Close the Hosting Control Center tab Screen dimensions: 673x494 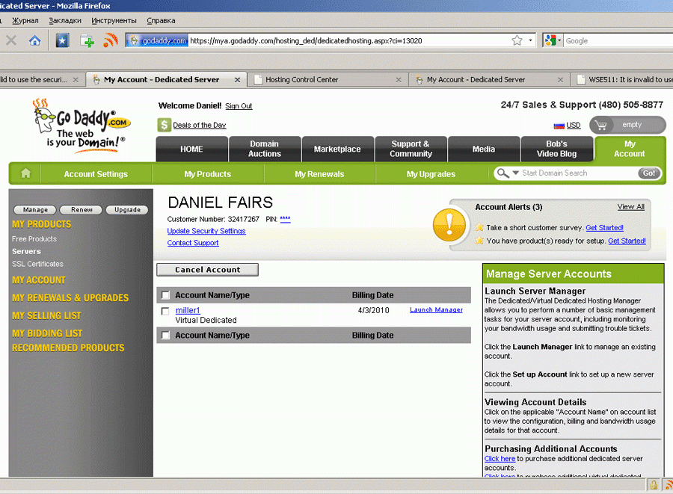(x=399, y=80)
